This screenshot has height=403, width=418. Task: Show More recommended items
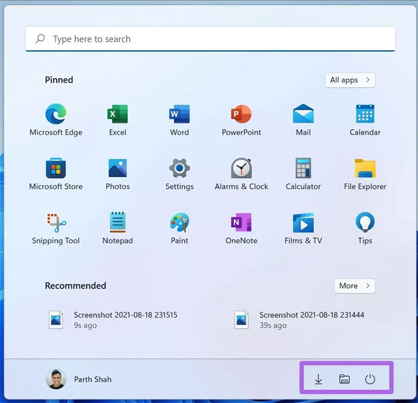[x=354, y=286]
